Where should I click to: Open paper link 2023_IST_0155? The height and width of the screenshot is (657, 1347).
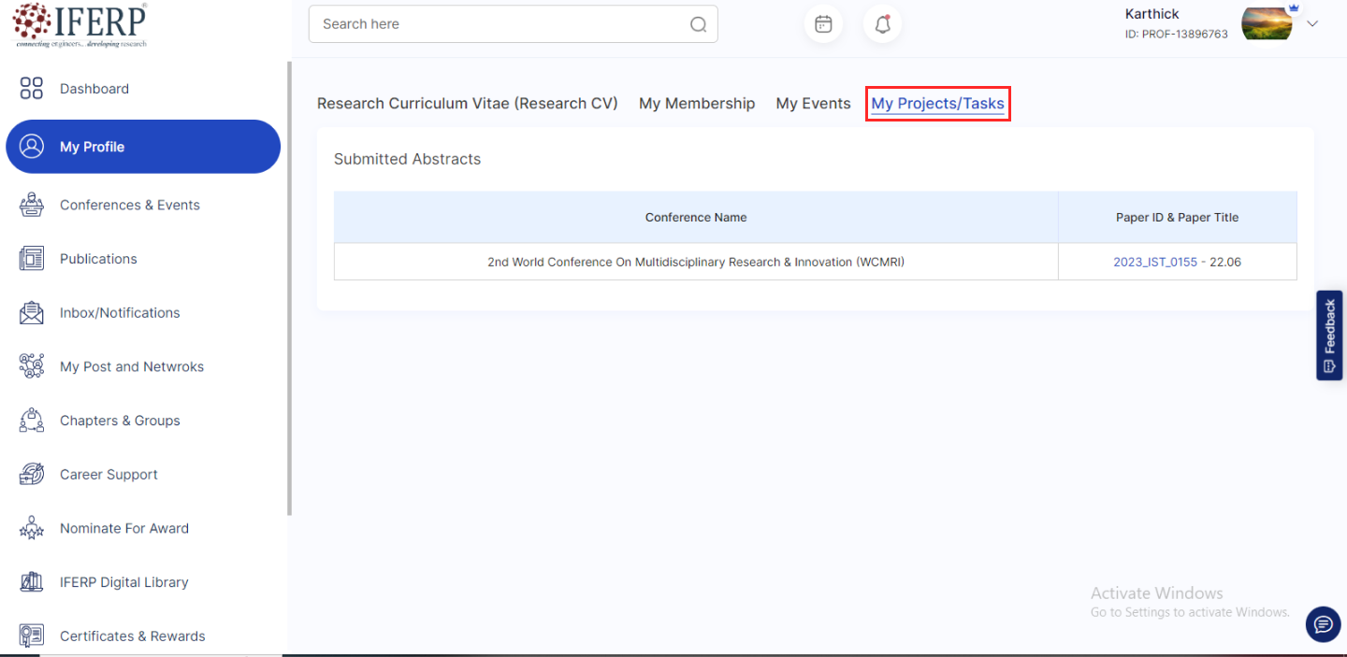pyautogui.click(x=1154, y=263)
